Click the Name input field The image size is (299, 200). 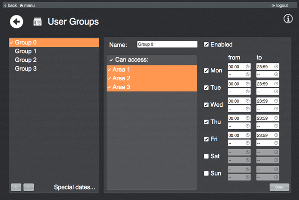pyautogui.click(x=167, y=44)
